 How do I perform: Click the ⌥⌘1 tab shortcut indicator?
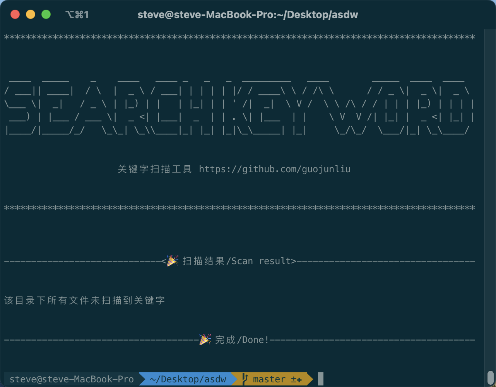(x=77, y=15)
